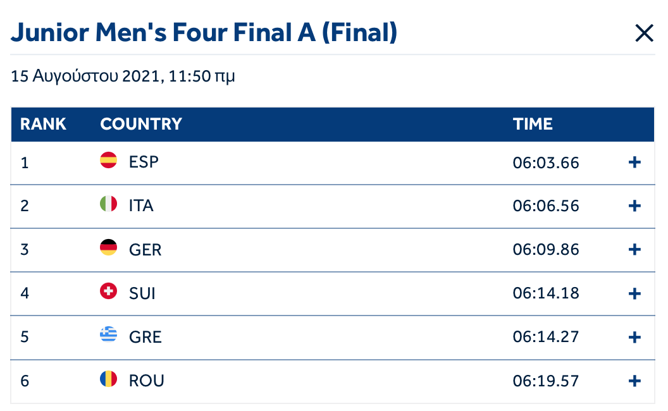Image resolution: width=668 pixels, height=411 pixels.
Task: Click the Spain flag icon
Action: [109, 161]
